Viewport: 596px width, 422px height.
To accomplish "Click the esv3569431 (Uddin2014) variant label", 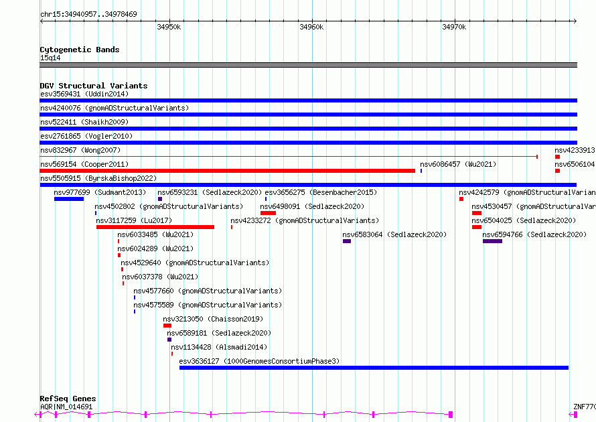I will (x=84, y=94).
